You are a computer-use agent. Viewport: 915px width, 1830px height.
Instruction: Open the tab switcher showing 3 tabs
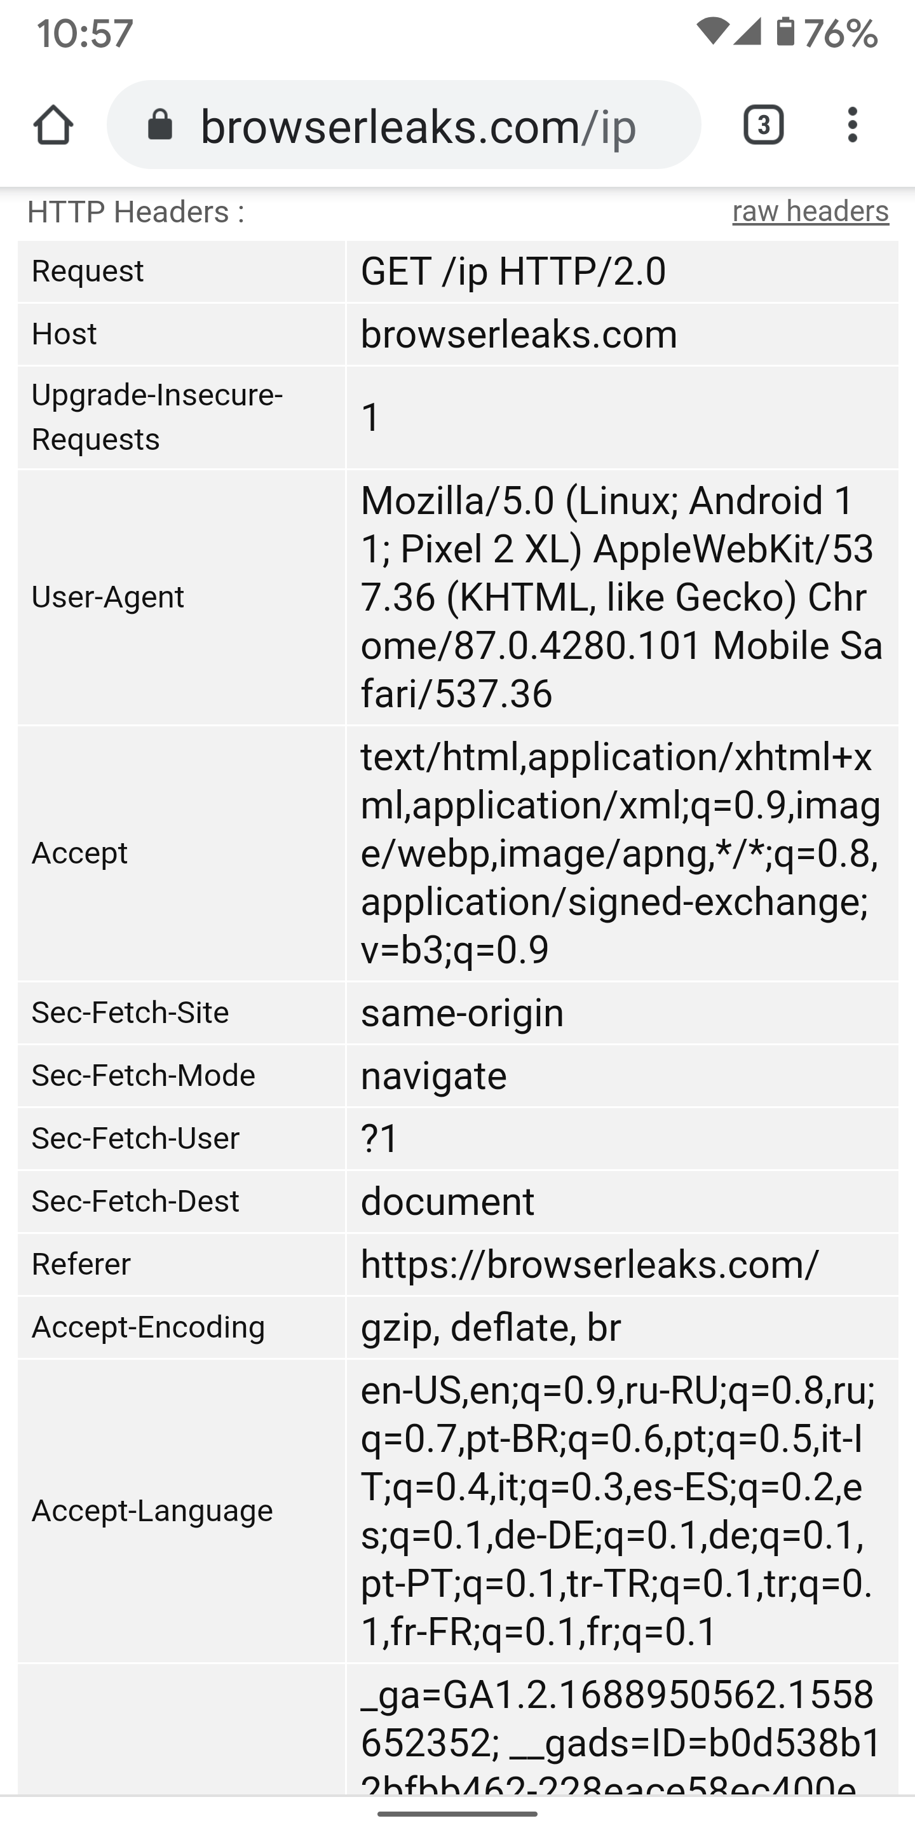(763, 125)
